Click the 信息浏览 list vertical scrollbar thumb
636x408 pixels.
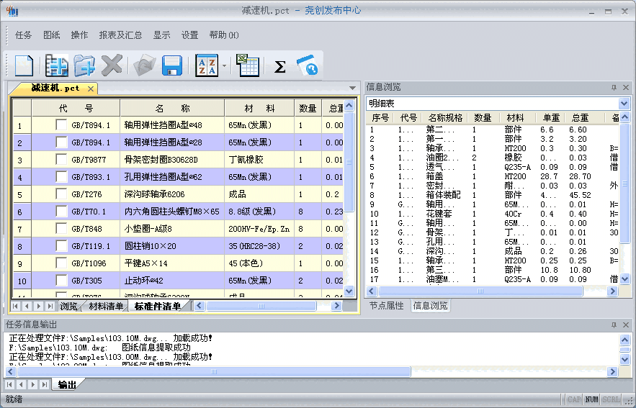(x=624, y=183)
